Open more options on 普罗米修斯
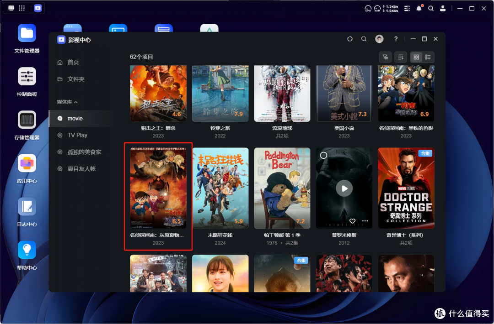 pyautogui.click(x=365, y=221)
